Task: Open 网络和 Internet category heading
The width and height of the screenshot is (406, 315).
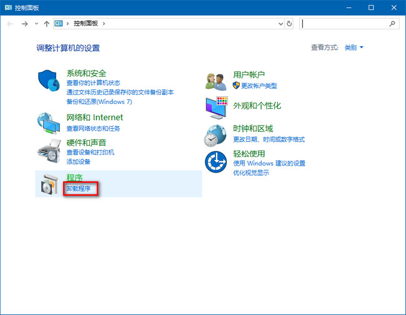Action: point(95,117)
